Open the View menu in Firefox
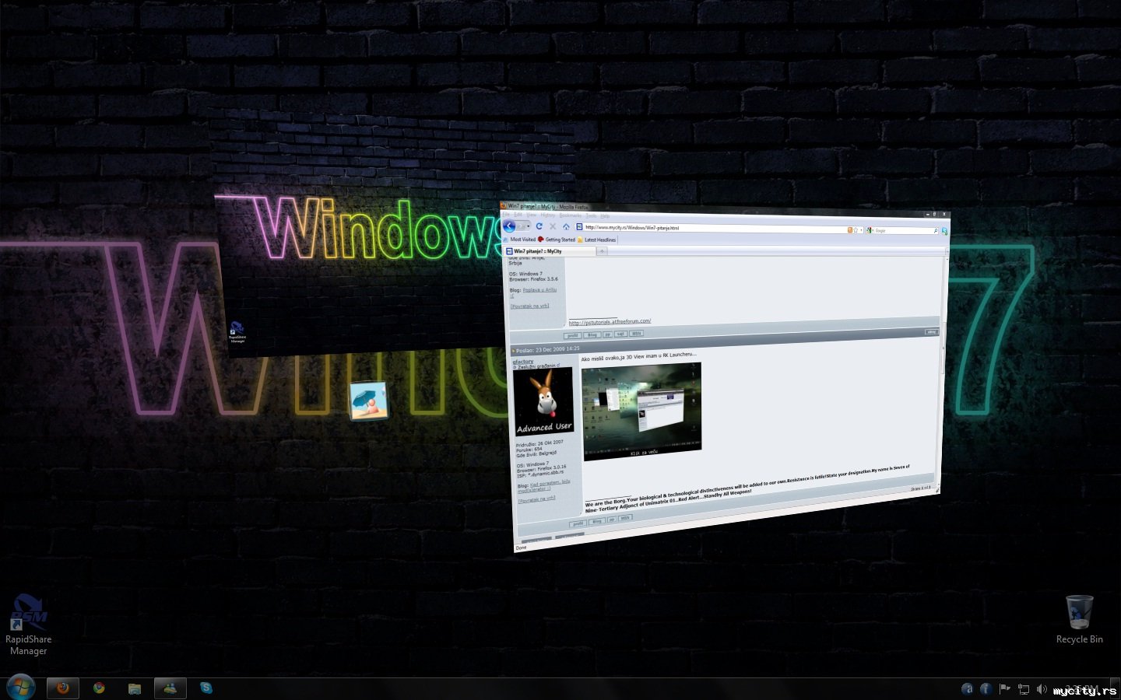Viewport: 1121px width, 700px height. [532, 215]
